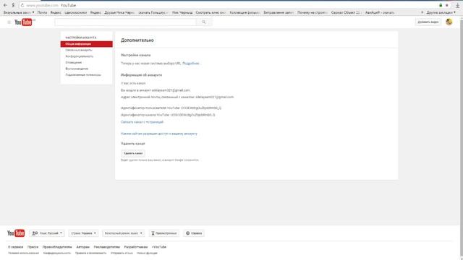Click the YouTube logo in the header

[x=24, y=22]
